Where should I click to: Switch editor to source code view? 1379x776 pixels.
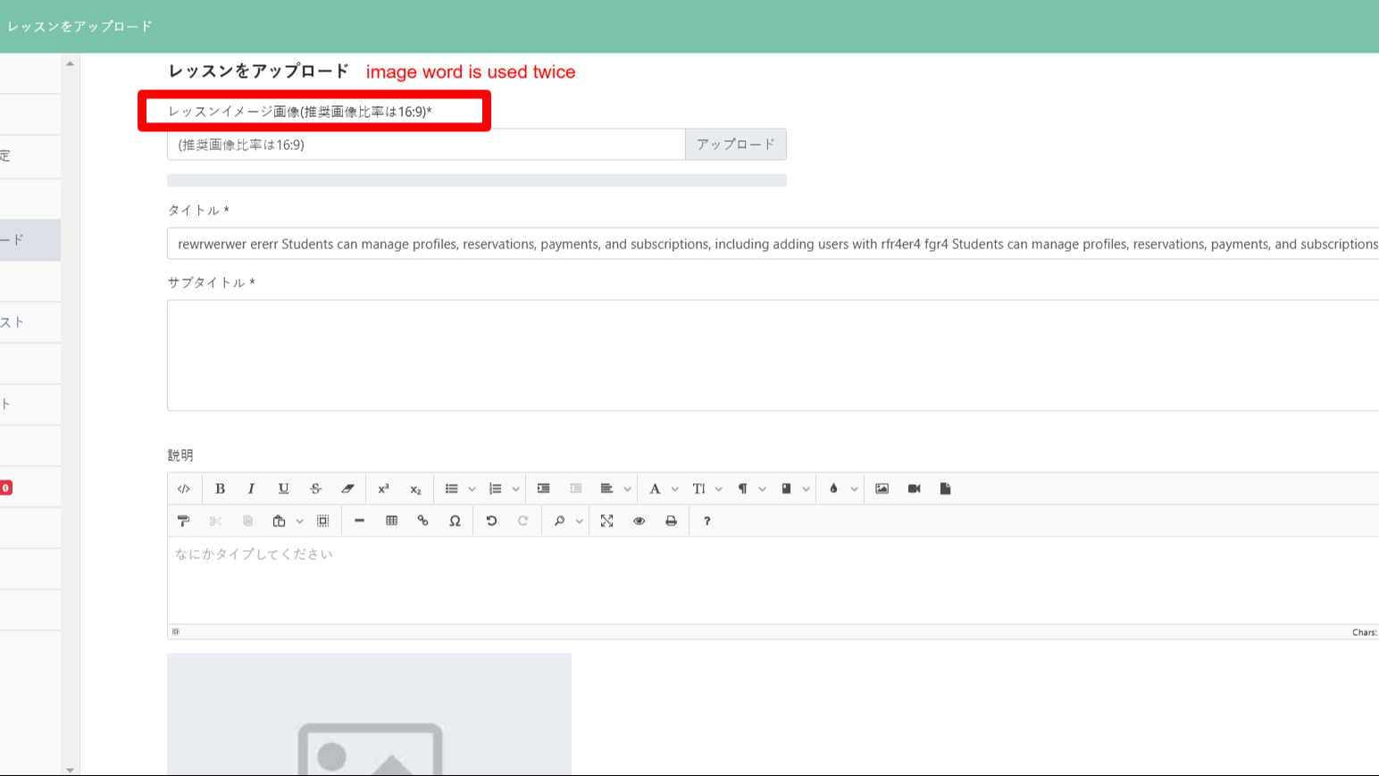(184, 488)
